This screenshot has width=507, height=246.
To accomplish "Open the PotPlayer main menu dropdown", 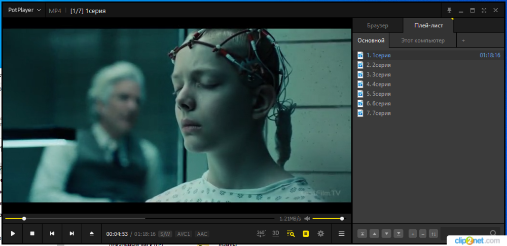I will pos(24,10).
